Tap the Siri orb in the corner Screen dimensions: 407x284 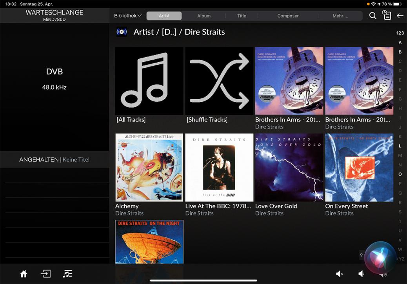380,257
